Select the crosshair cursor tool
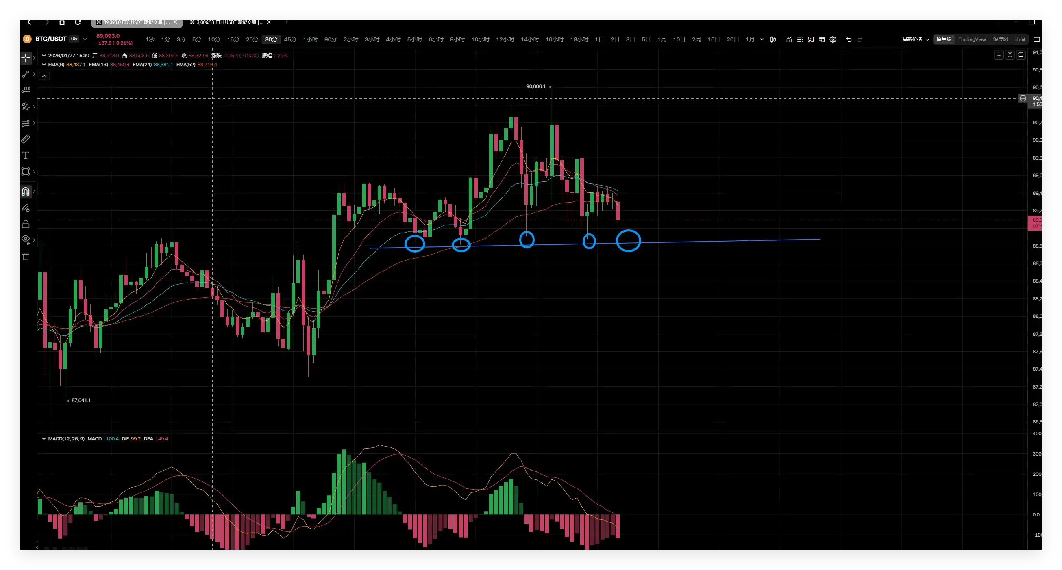This screenshot has height=570, width=1062. pyautogui.click(x=26, y=58)
